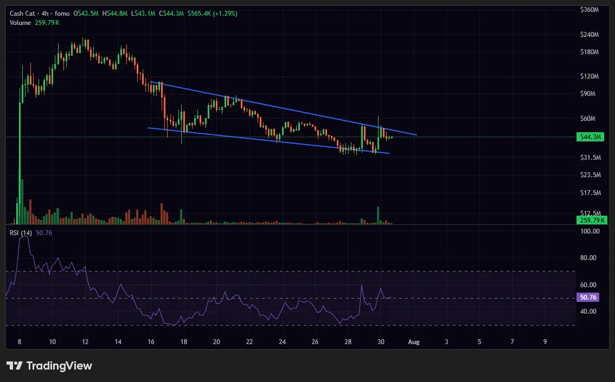The height and width of the screenshot is (382, 615).
Task: Select the Cash Cat 4h fomo title
Action: 40,14
